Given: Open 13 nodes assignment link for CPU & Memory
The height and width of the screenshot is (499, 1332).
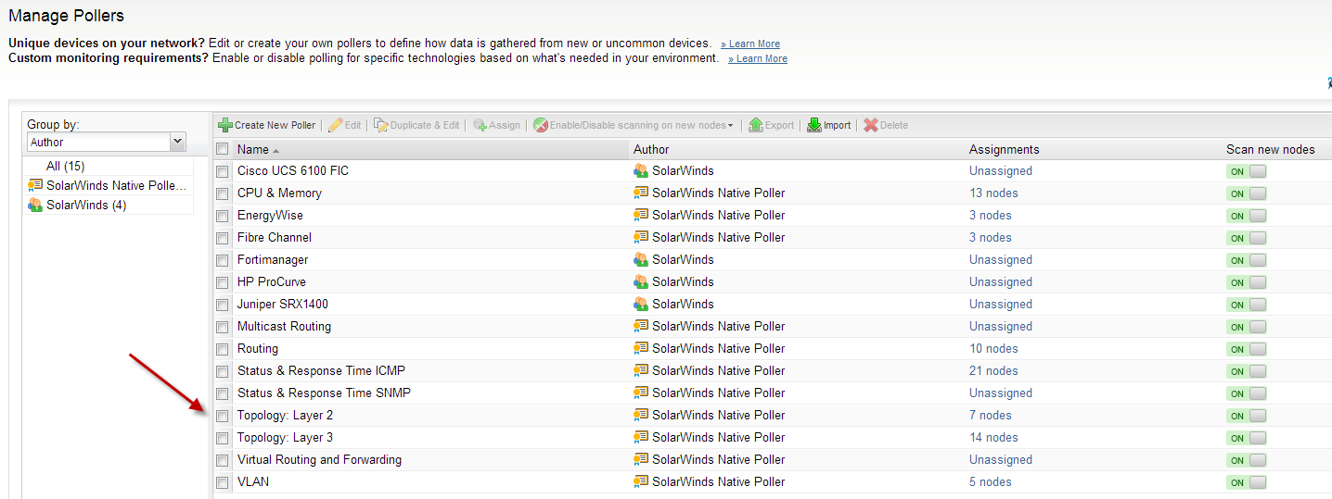Looking at the screenshot, I should 993,193.
